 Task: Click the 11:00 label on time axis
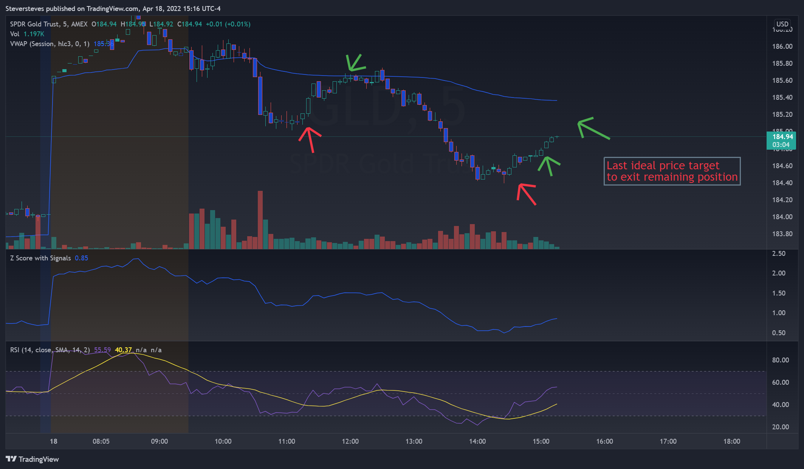point(287,441)
